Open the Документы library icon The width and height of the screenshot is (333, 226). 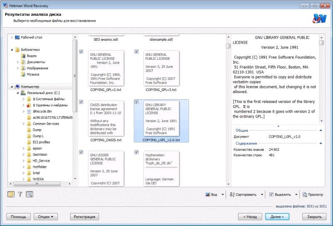pos(23,62)
